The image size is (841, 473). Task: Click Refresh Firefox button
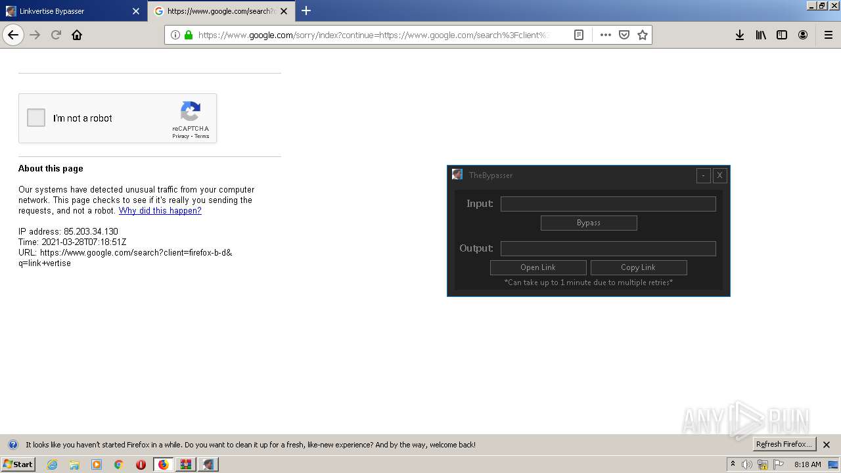[784, 444]
